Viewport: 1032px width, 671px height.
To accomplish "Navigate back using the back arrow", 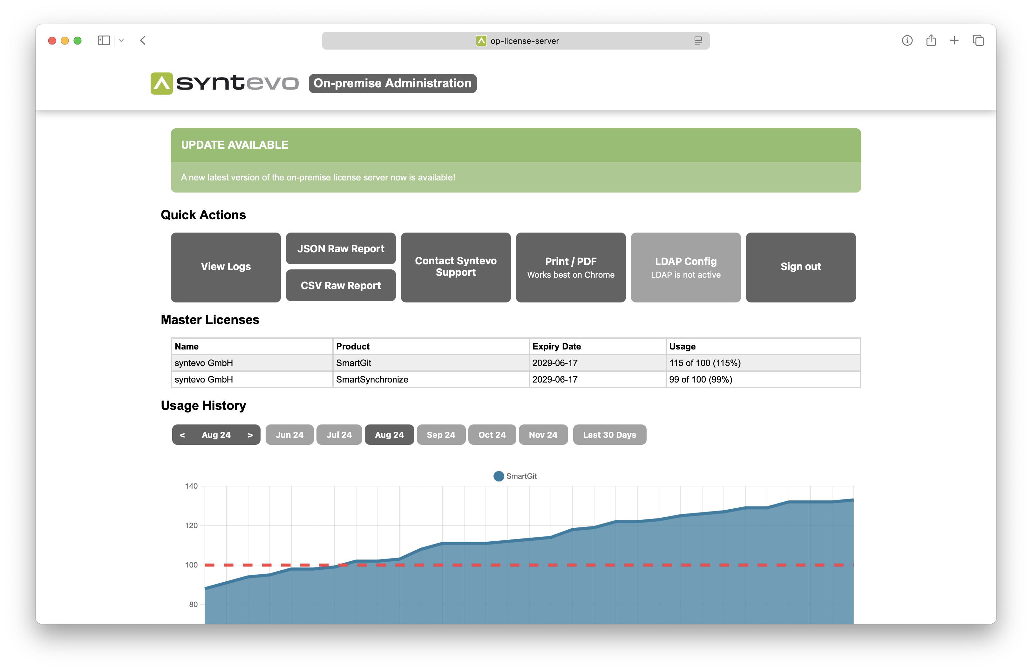I will coord(143,40).
